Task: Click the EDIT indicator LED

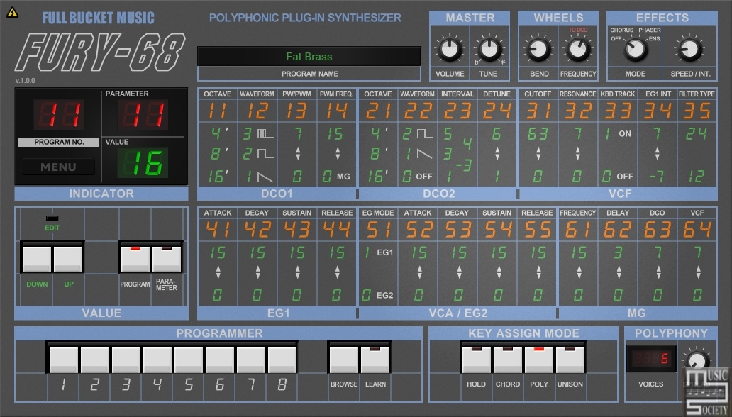Action: [52, 218]
